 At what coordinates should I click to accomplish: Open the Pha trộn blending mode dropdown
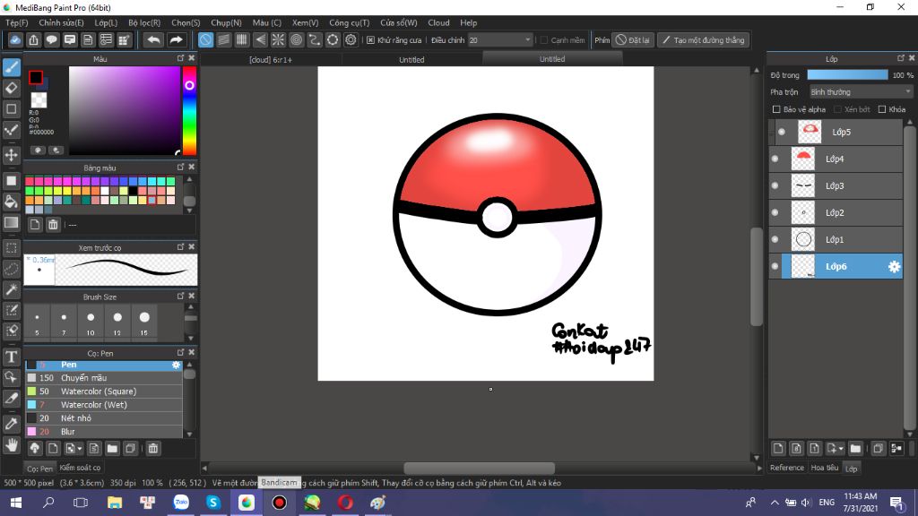861,92
